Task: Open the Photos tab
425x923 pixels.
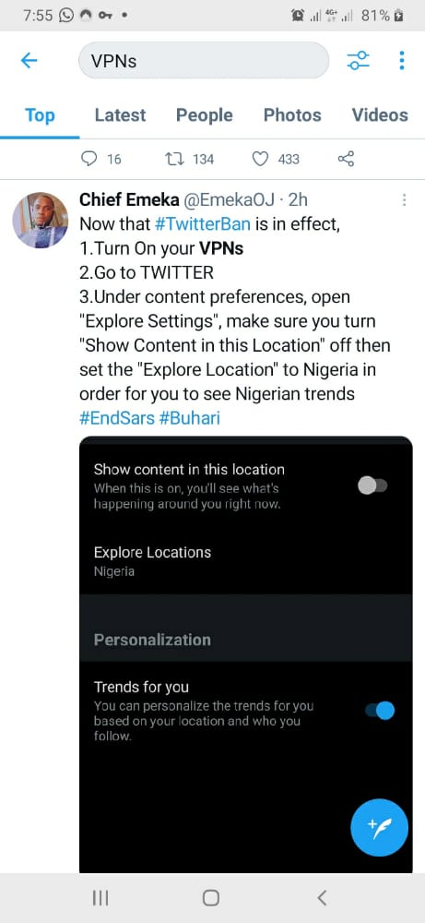Action: coord(292,114)
